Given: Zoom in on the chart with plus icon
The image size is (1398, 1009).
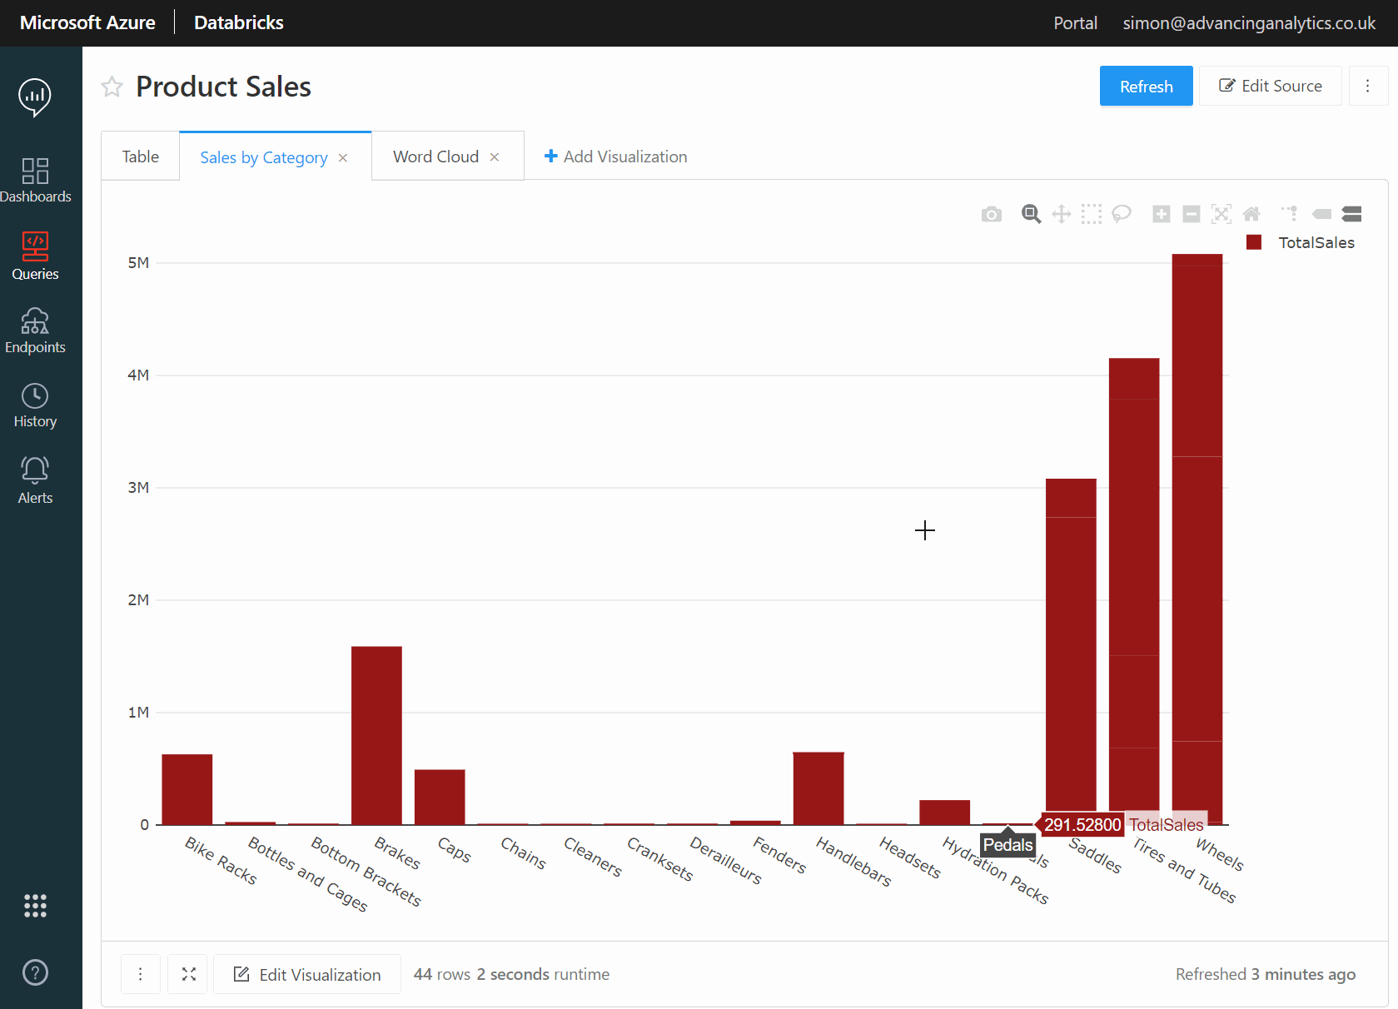Looking at the screenshot, I should point(1161,214).
